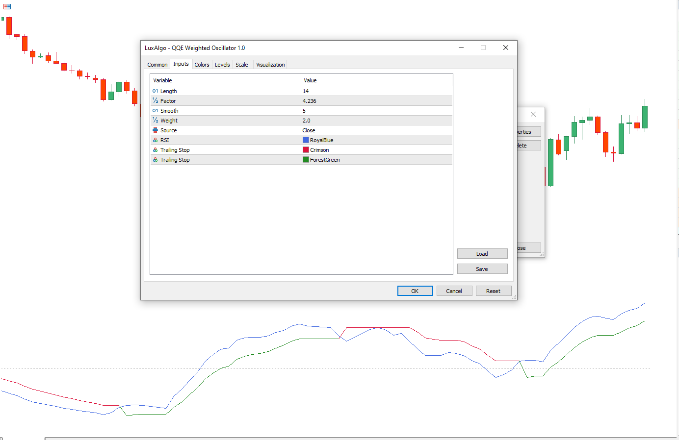Reset the inputs to default values
The width and height of the screenshot is (679, 440).
tap(493, 291)
